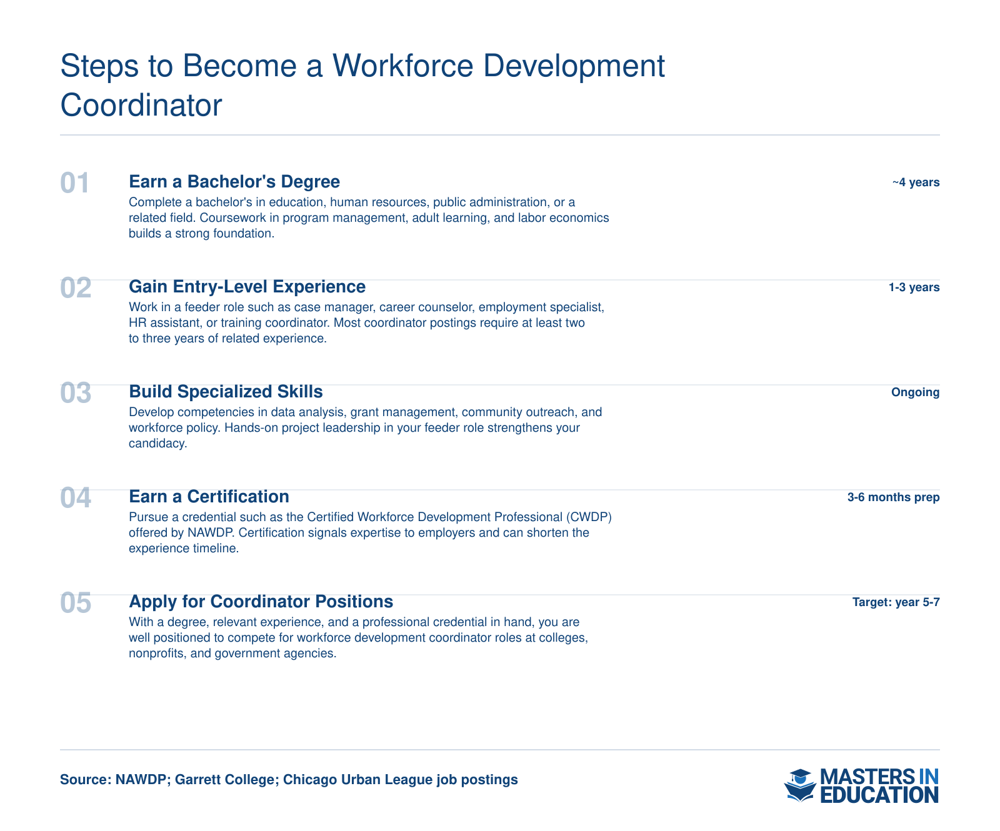The width and height of the screenshot is (1000, 831).
Task: Click the paragraph starting 'Develop competencies in data analysis'
Action: point(366,428)
